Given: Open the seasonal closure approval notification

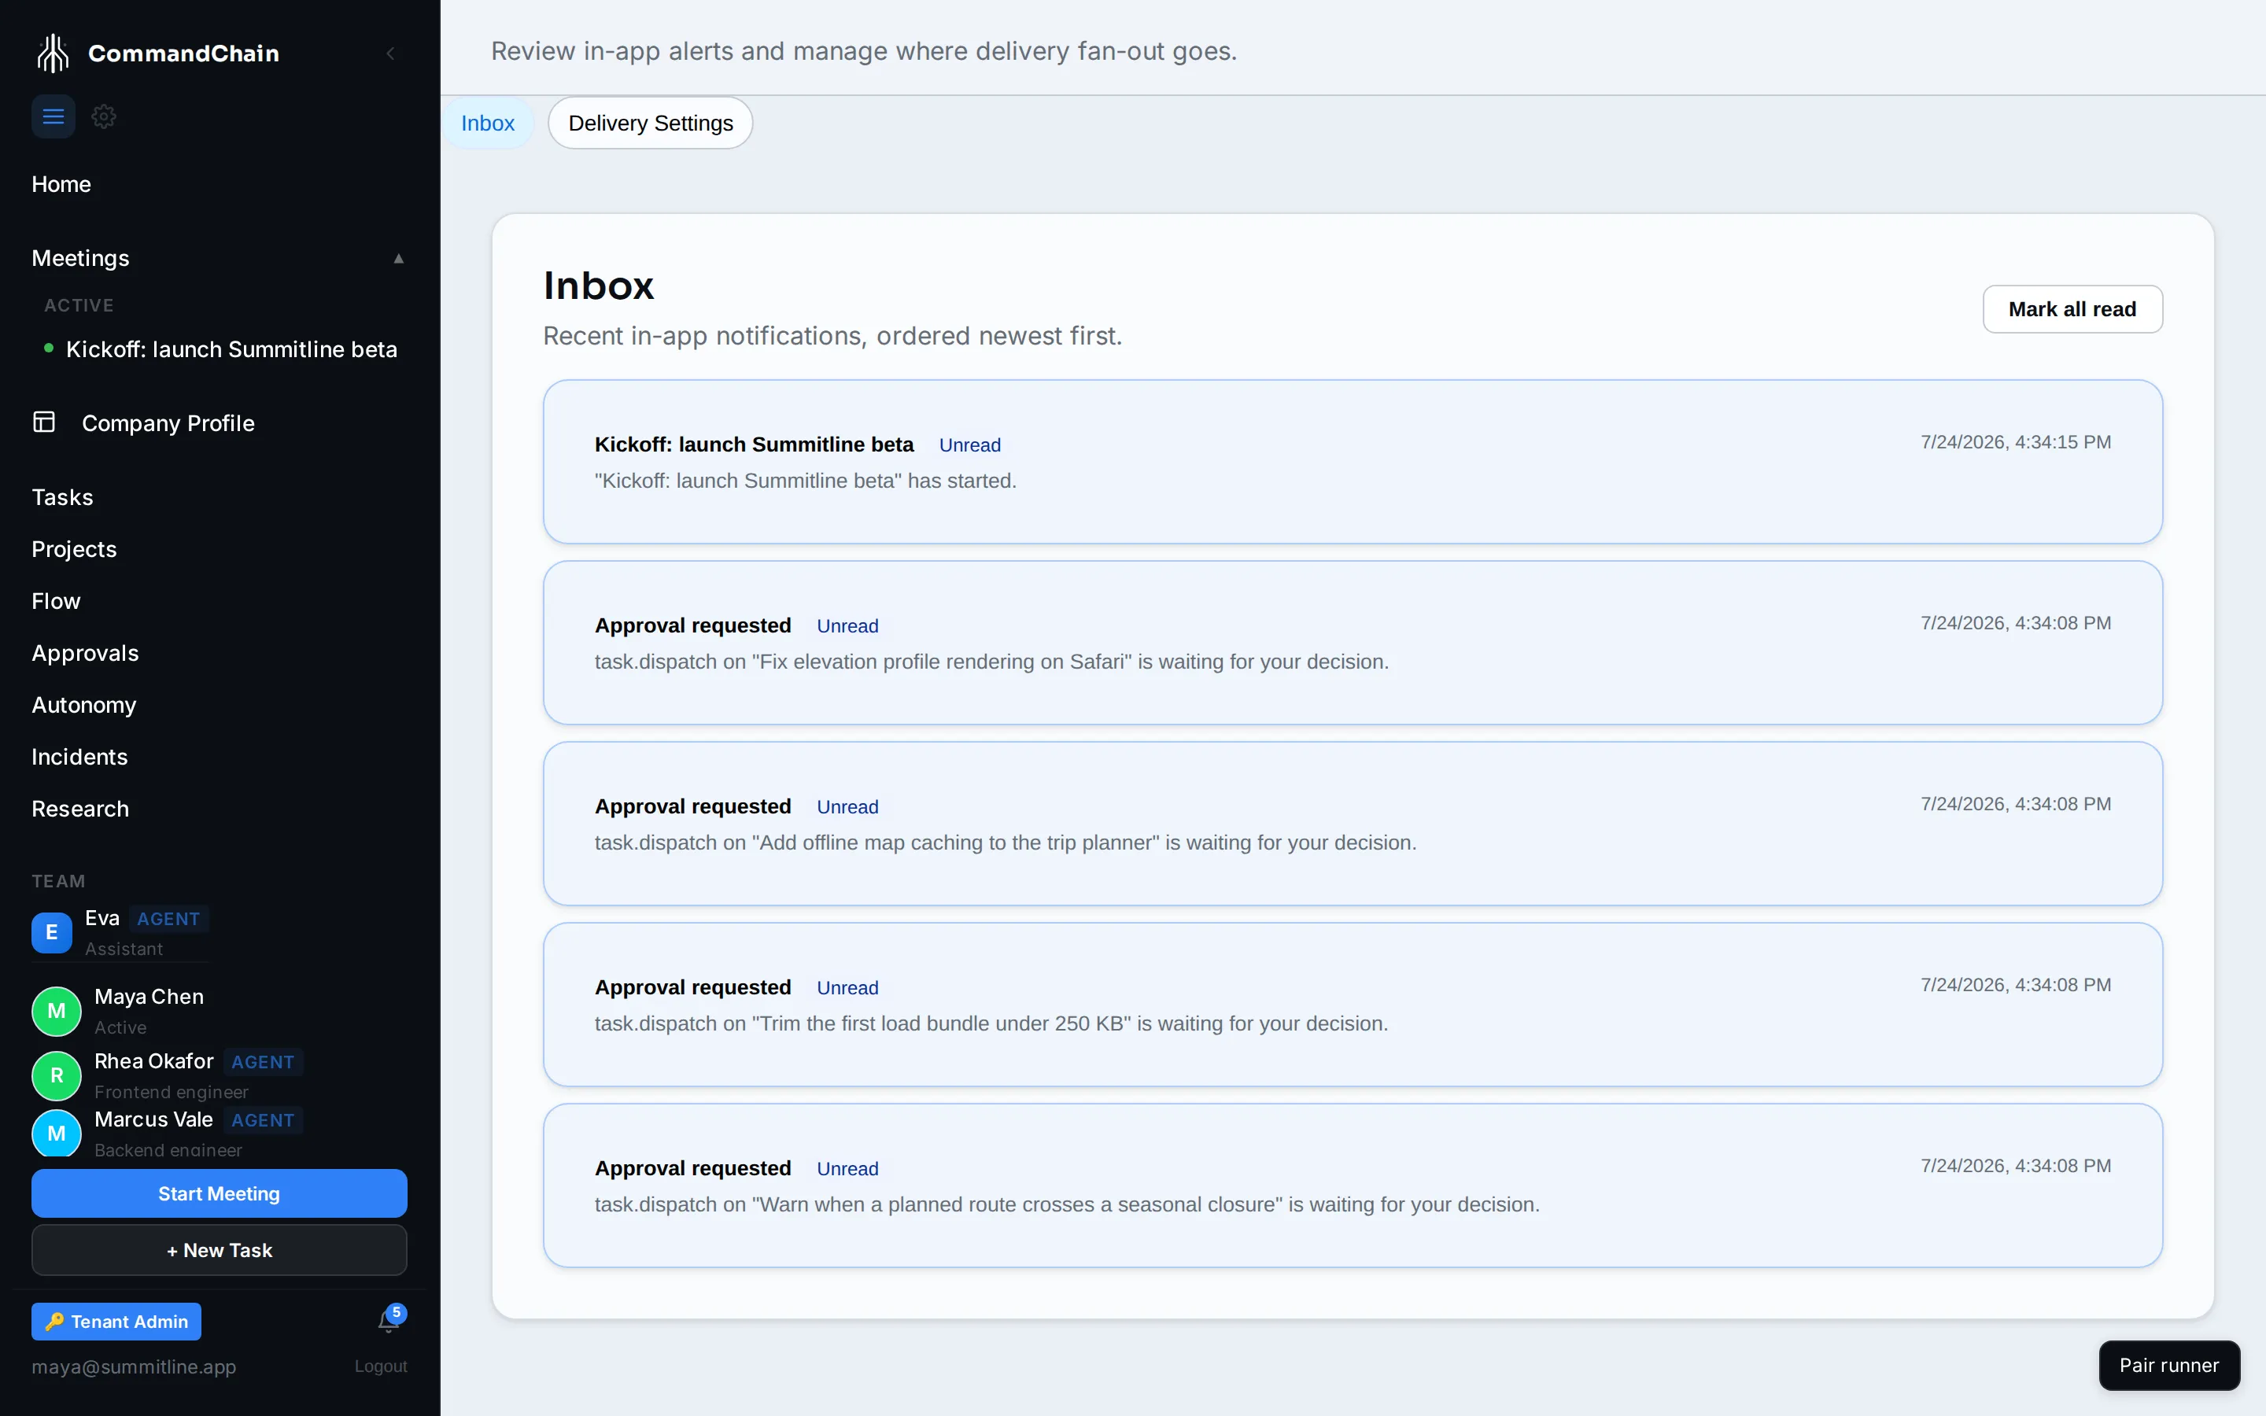Looking at the screenshot, I should (x=1352, y=1186).
